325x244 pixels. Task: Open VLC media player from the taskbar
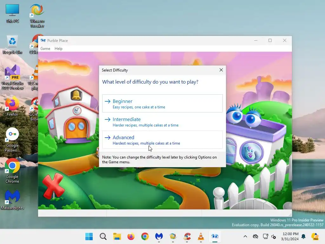coord(201,236)
